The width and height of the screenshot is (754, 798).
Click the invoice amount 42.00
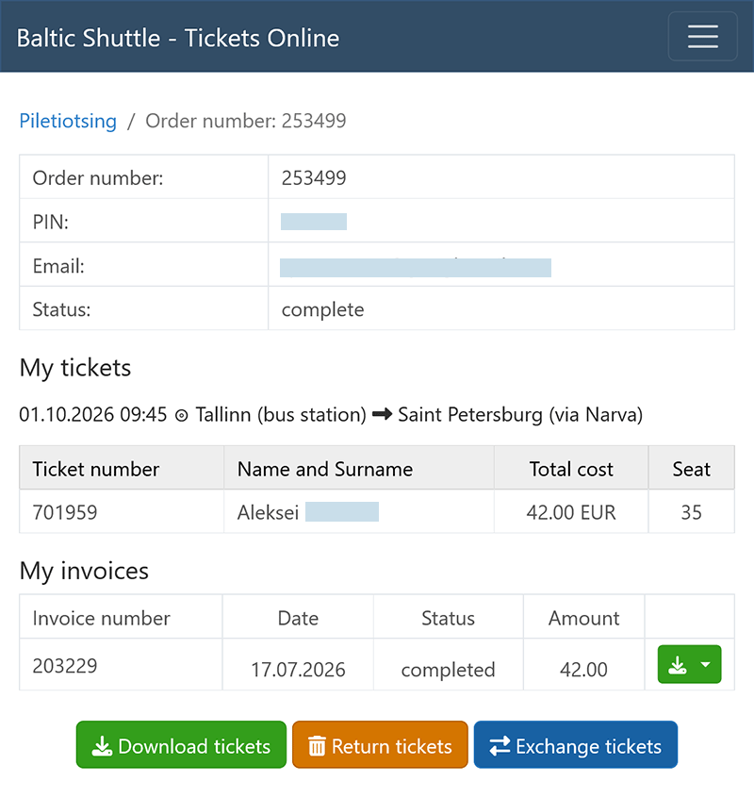click(583, 669)
